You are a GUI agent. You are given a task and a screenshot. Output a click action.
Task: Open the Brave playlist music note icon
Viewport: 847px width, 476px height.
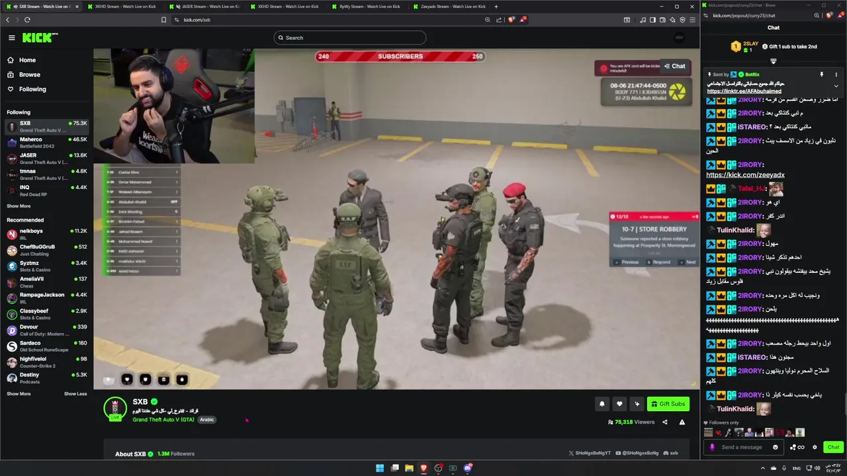coord(643,20)
